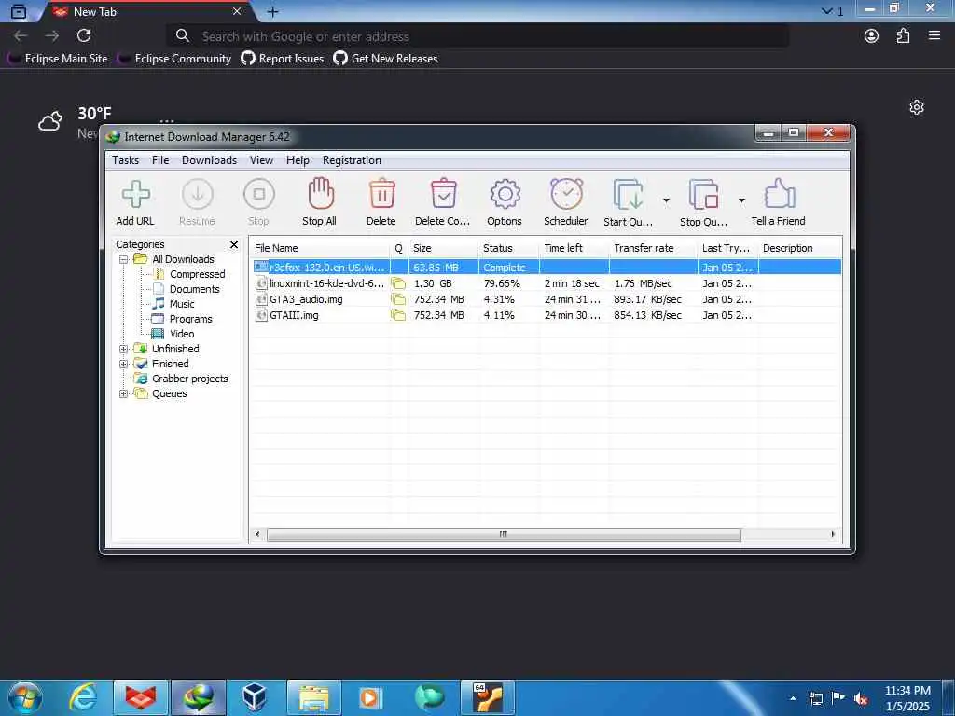Select the GTA3_audio.img download row
The image size is (955, 716).
[x=547, y=299]
